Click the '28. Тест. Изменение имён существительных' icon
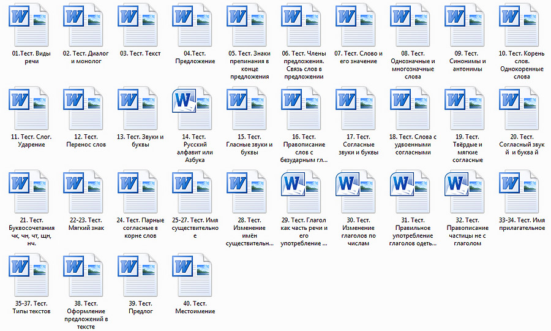 point(247,192)
